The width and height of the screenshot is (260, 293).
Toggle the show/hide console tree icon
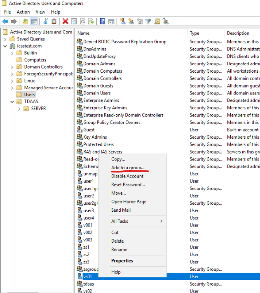coord(34,21)
